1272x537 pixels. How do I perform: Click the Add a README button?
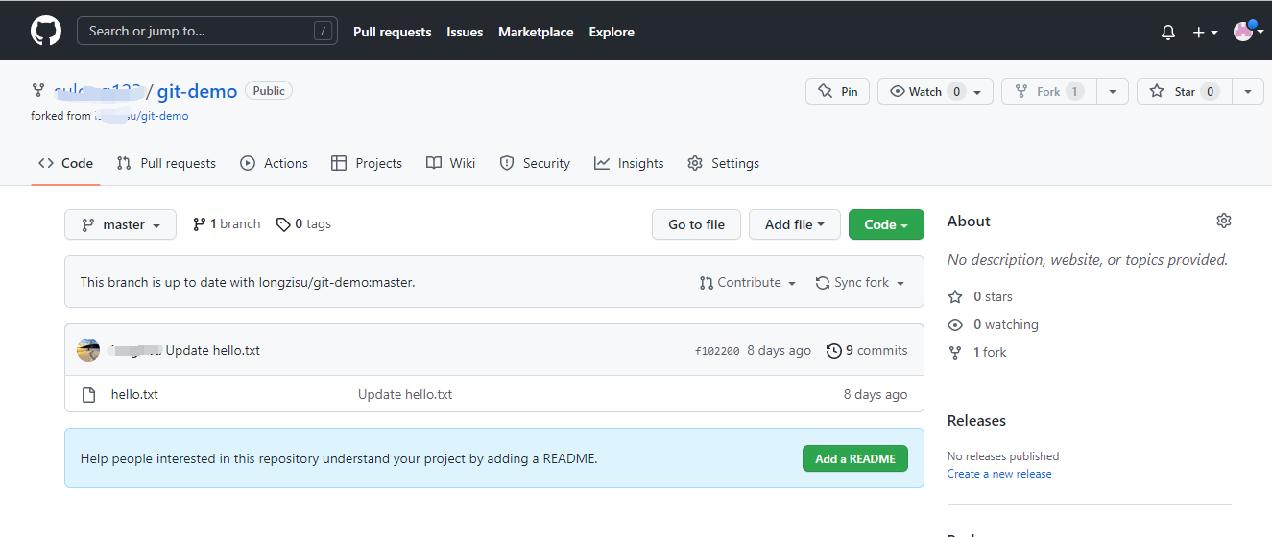[855, 458]
